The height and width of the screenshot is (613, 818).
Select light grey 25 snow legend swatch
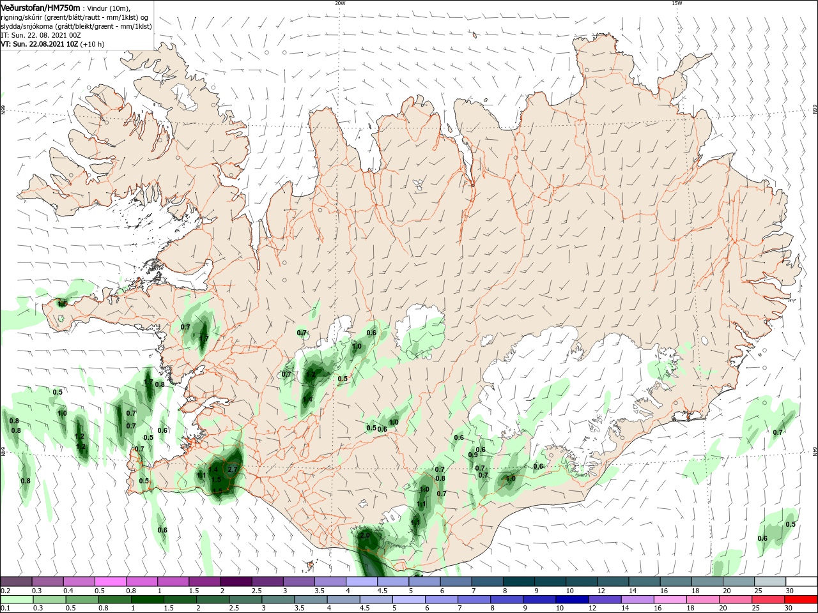point(769,582)
